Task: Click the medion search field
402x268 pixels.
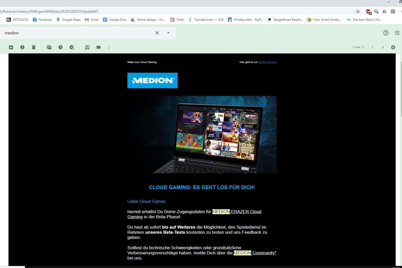Action: click(x=78, y=33)
